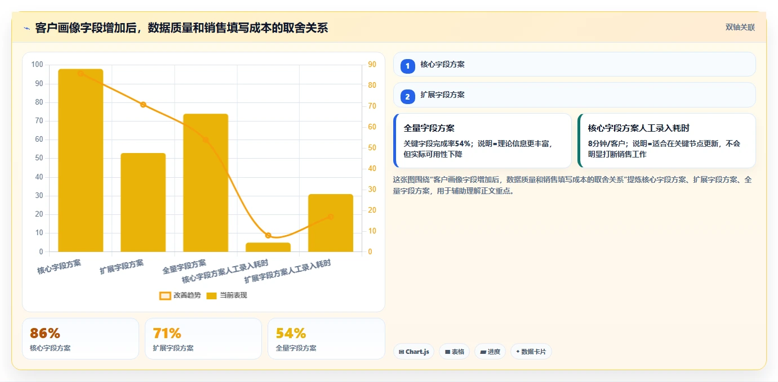The width and height of the screenshot is (778, 382).
Task: Click the 双轴关联 label in header
Action: [740, 28]
